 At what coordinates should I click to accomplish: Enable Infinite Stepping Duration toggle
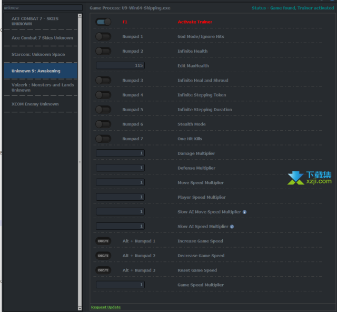click(x=103, y=110)
